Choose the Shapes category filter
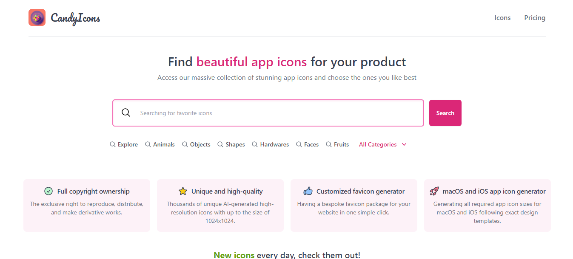The height and width of the screenshot is (259, 573). click(x=231, y=144)
